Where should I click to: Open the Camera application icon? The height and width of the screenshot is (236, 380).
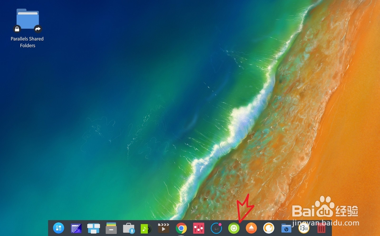click(x=269, y=228)
